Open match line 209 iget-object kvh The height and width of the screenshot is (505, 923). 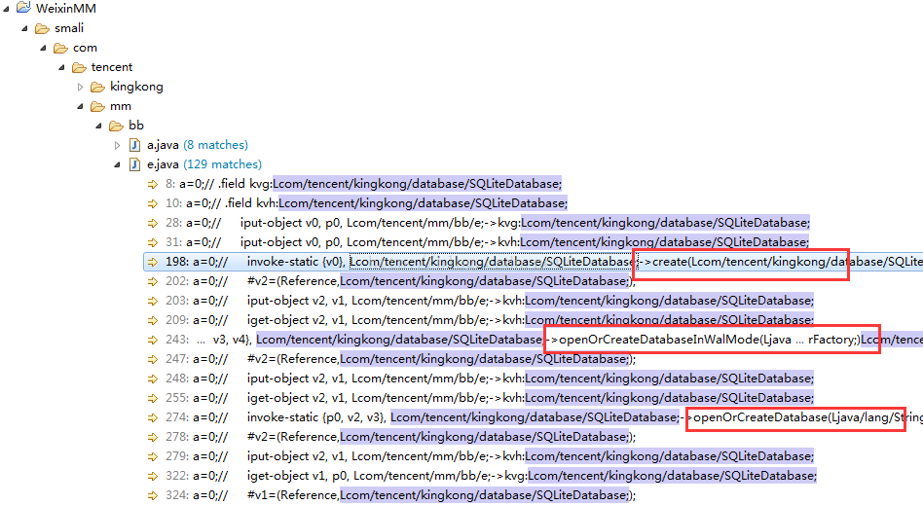coord(489,320)
